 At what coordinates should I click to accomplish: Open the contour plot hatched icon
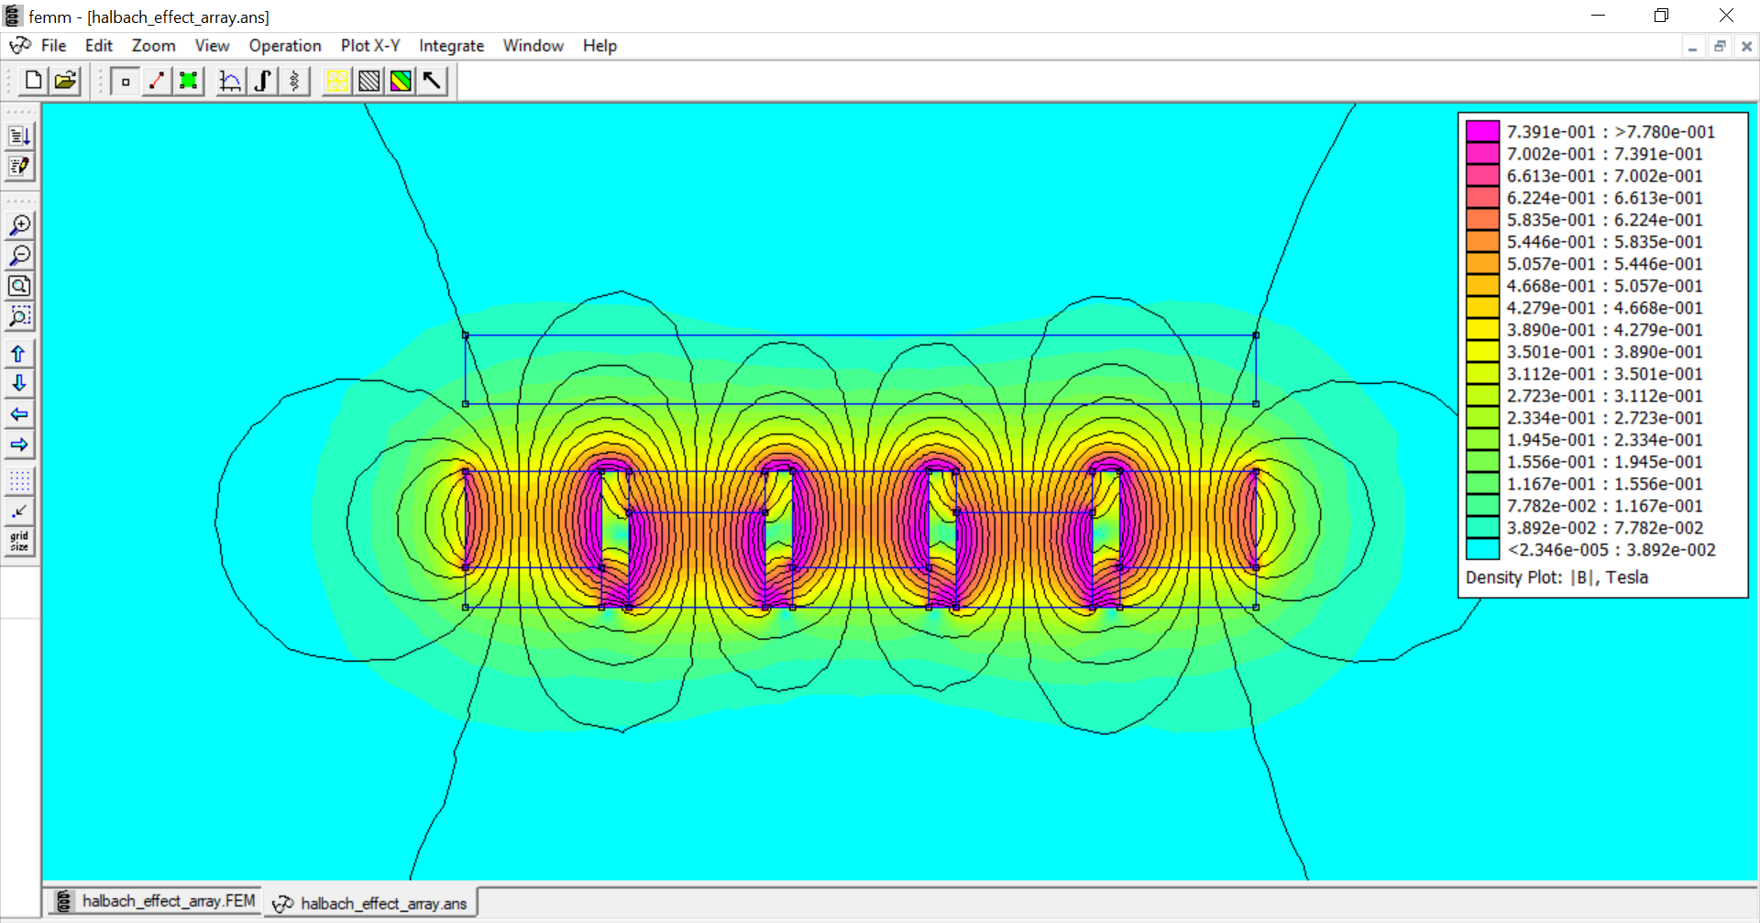368,81
